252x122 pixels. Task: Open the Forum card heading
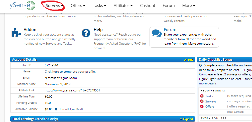pos(170,30)
